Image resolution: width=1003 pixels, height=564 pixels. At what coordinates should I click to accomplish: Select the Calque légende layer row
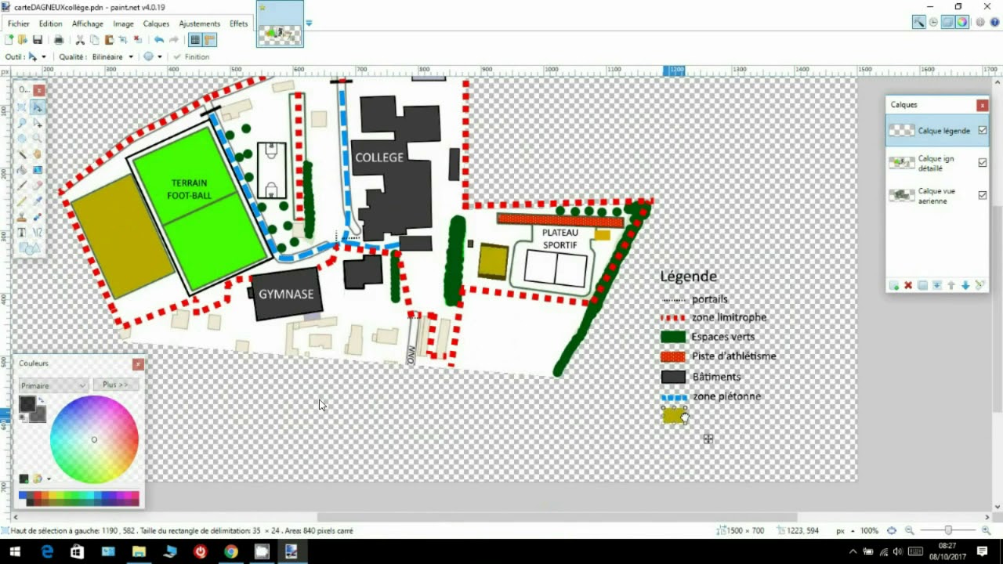coord(937,131)
